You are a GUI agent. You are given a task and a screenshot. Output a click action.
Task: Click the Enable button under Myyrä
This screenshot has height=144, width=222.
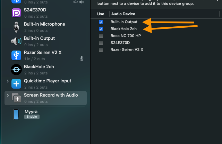(x=32, y=117)
